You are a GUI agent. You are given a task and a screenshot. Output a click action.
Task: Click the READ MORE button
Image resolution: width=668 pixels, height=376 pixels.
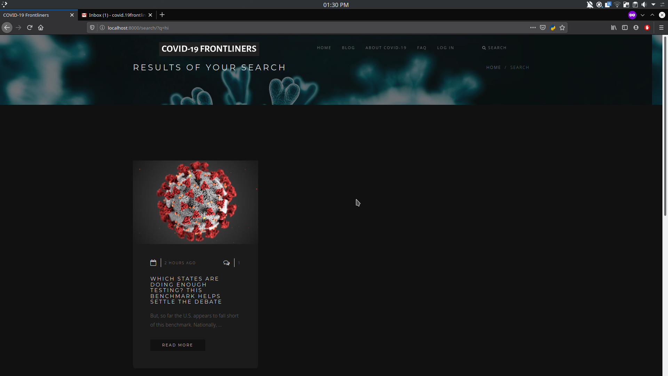[x=177, y=345]
